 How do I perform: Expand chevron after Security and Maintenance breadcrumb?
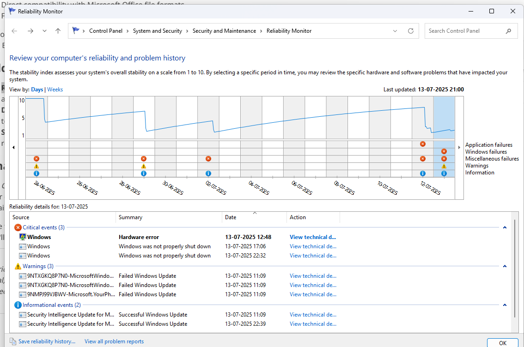[x=261, y=31]
